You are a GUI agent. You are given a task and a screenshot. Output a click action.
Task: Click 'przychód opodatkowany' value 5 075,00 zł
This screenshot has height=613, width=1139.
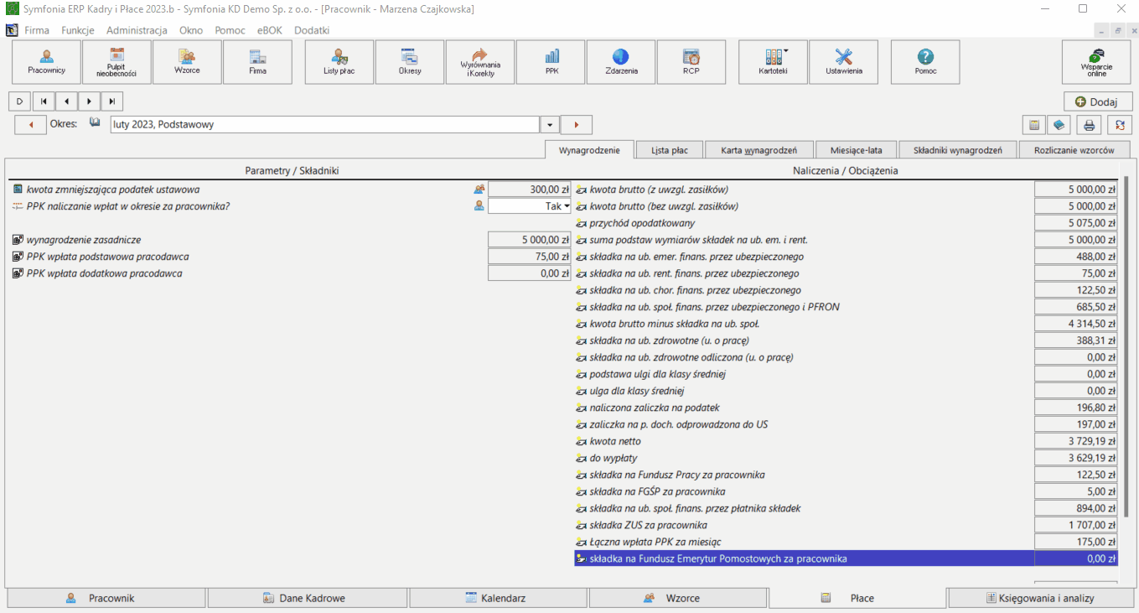1076,223
